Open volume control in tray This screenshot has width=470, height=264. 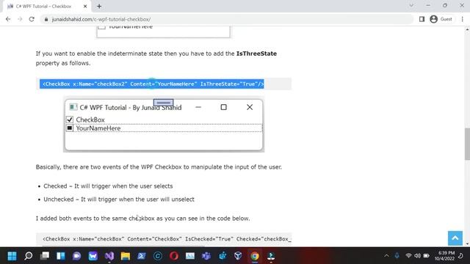tap(417, 256)
